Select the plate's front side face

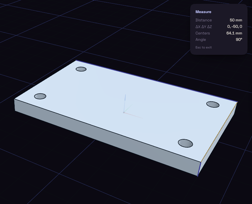[x=106, y=136]
